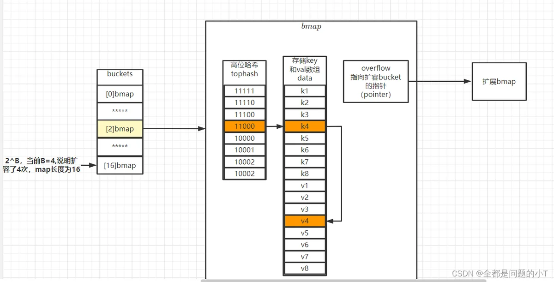Select the v5 value cell

[305, 233]
